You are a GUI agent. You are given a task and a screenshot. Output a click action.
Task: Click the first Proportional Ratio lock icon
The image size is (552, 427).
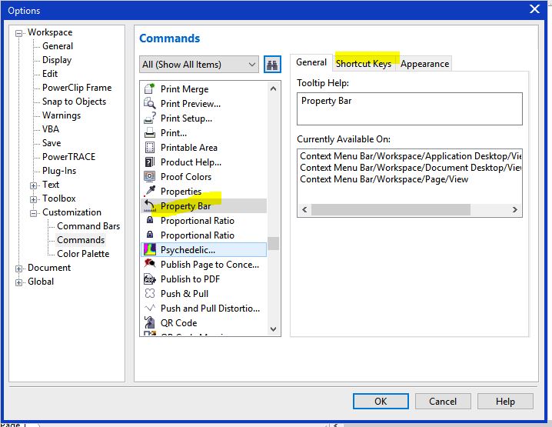click(150, 220)
